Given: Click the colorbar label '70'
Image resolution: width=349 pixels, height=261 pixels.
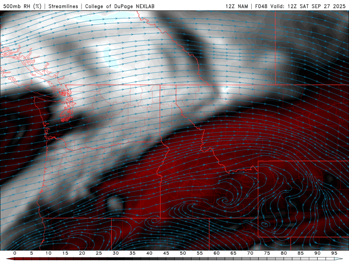Looking at the screenshot, I should tap(250, 253).
